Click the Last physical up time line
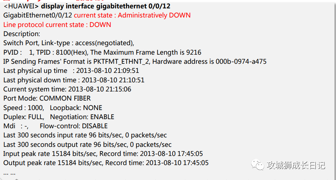The image size is (336, 180). pyautogui.click(x=71, y=71)
